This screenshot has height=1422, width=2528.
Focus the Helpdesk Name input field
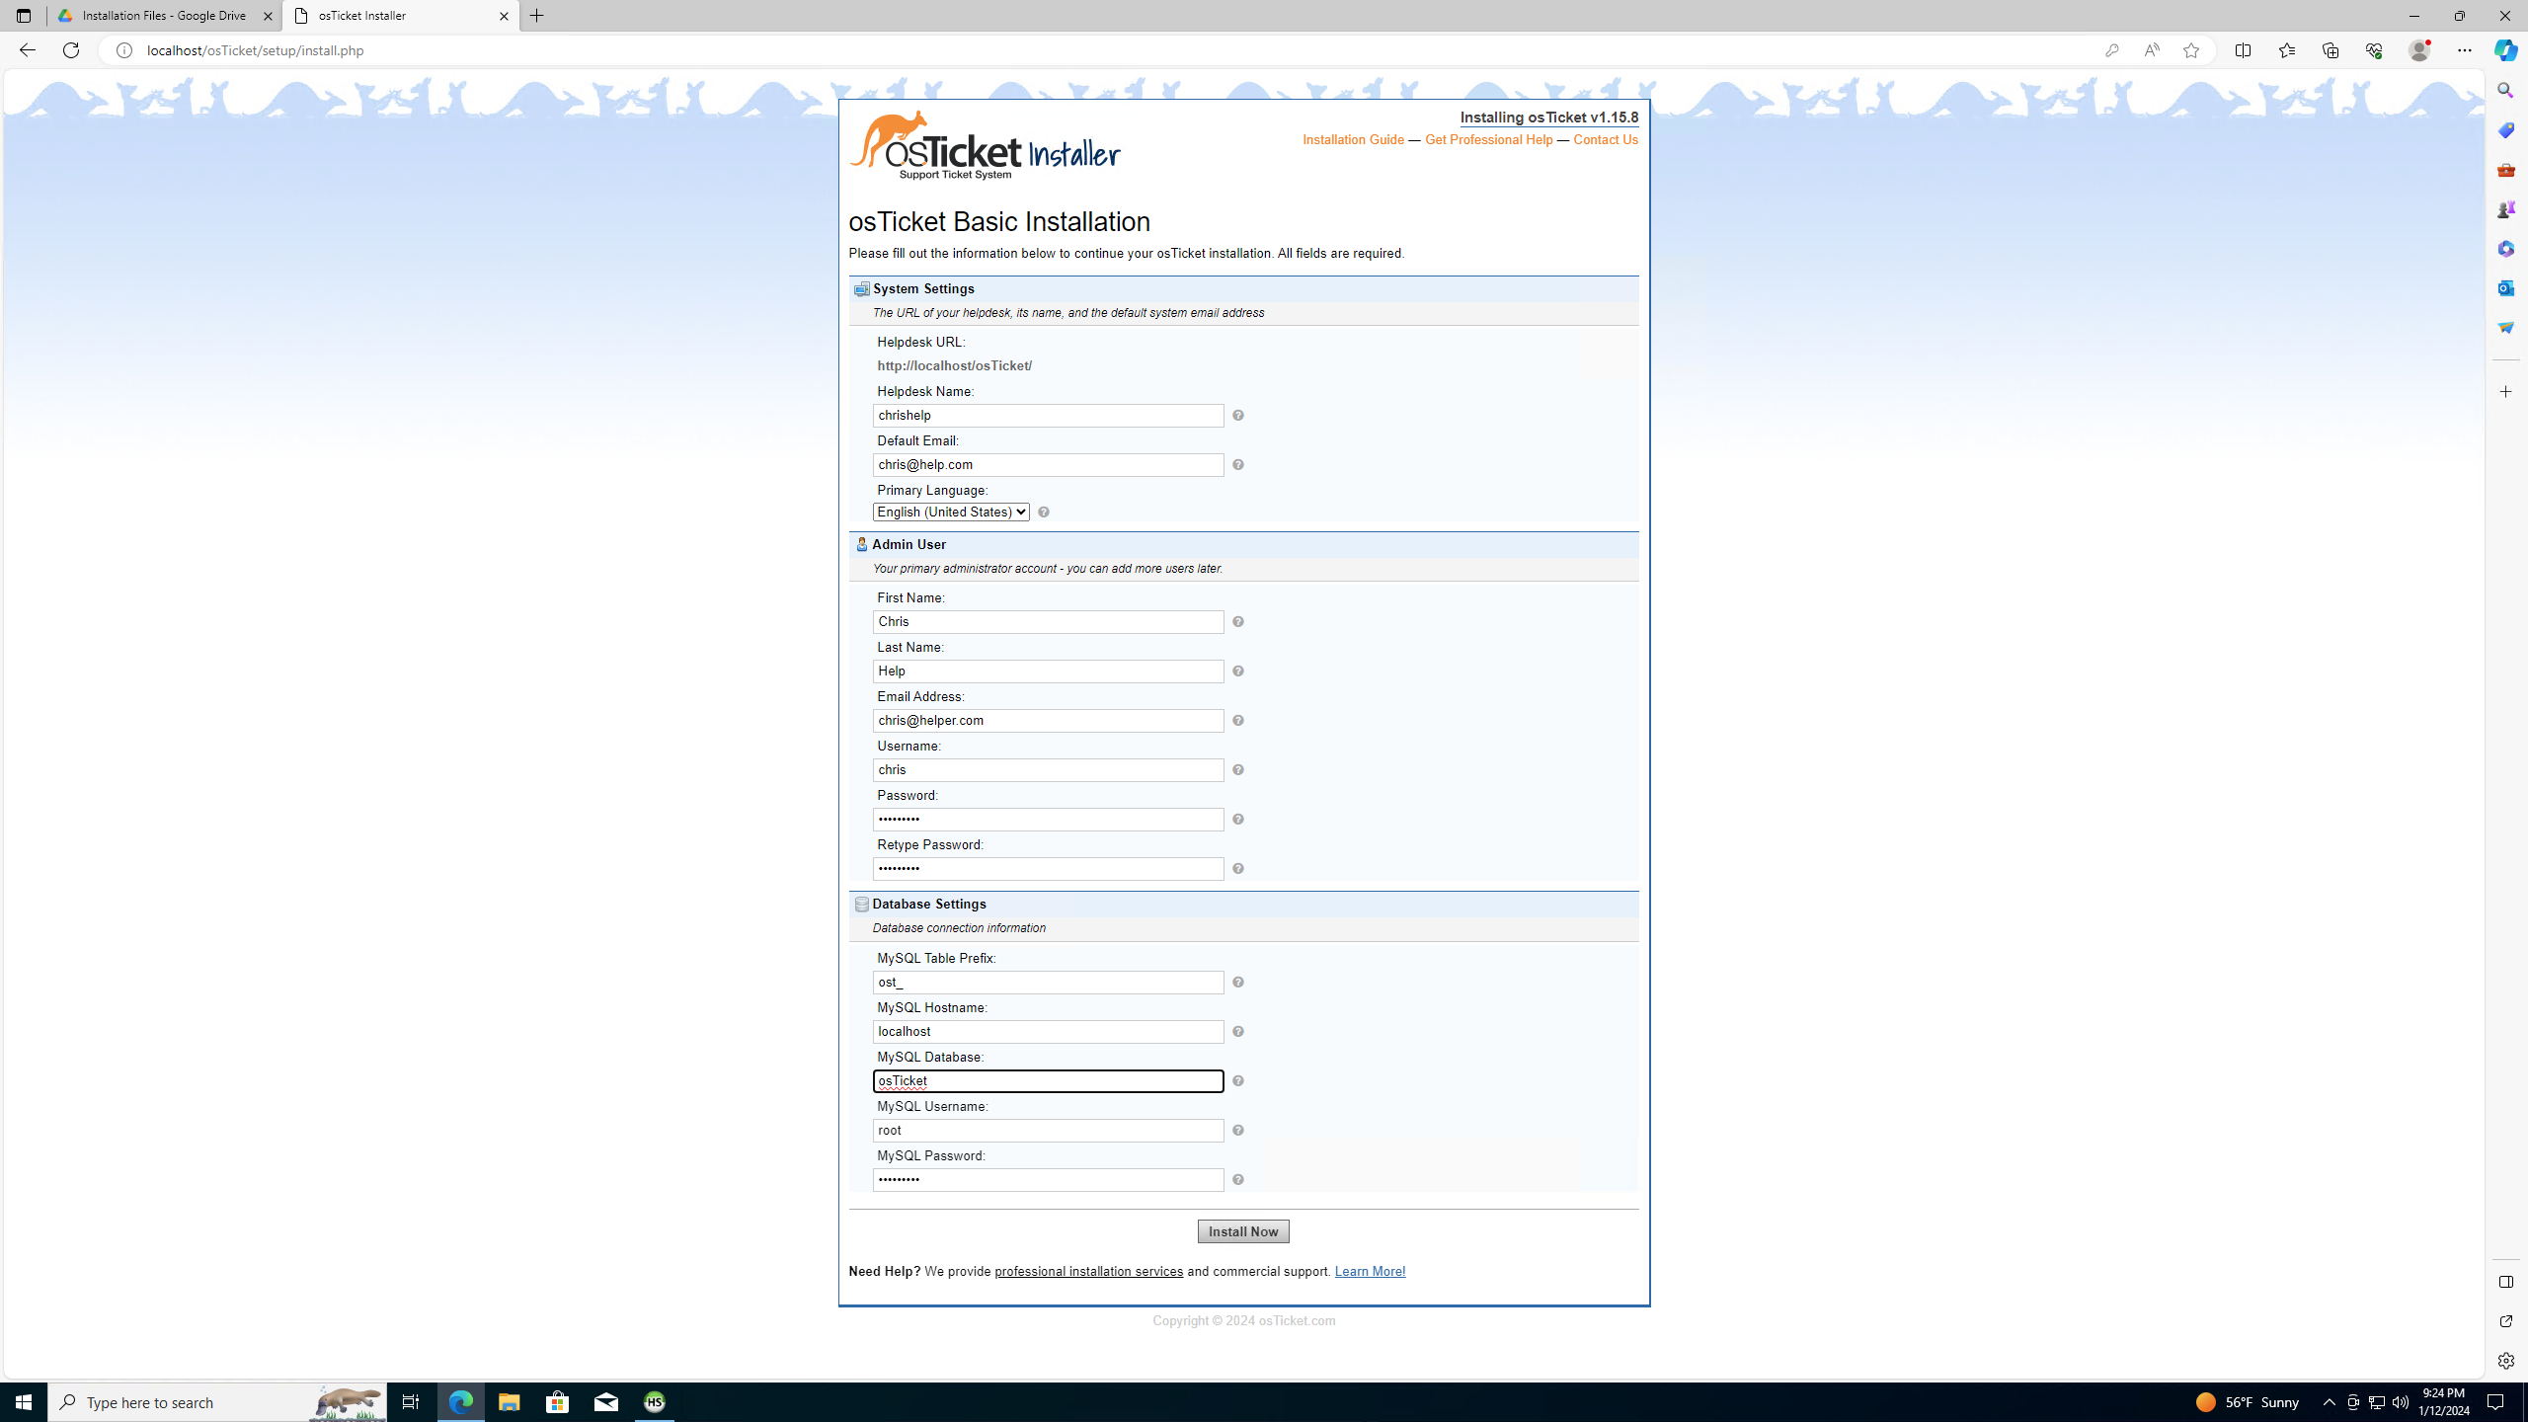click(x=1047, y=416)
